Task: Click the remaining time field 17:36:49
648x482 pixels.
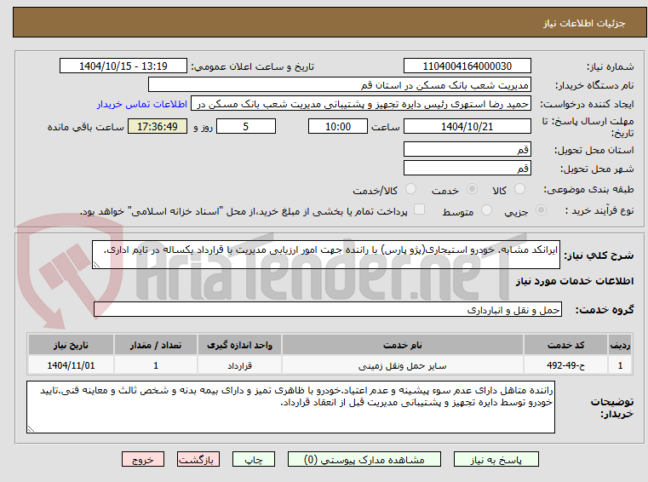Action: click(x=158, y=127)
